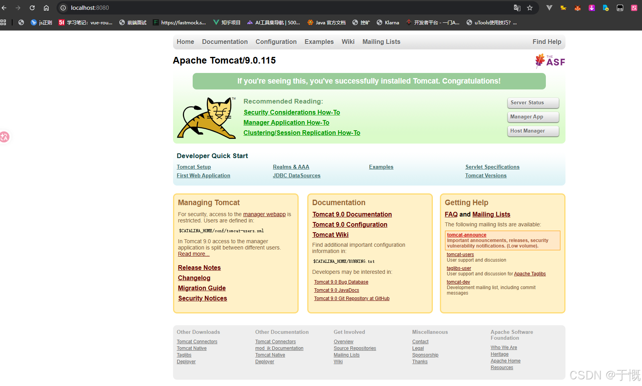Open the blue document download extension
The height and width of the screenshot is (386, 642).
[x=606, y=8]
